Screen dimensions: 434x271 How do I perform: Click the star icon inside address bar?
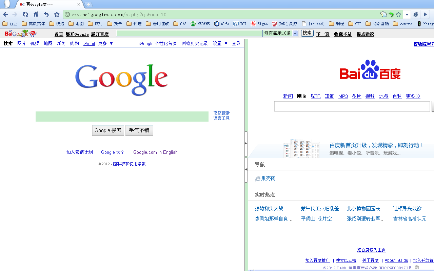coord(398,15)
